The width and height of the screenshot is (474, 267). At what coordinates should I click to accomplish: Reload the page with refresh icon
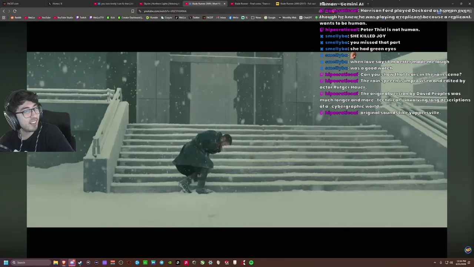click(14, 11)
